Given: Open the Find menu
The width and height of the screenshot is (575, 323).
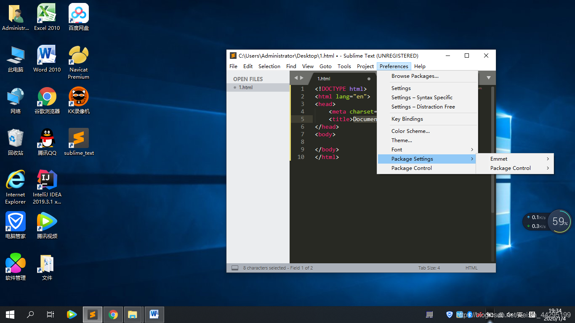Looking at the screenshot, I should 291,66.
